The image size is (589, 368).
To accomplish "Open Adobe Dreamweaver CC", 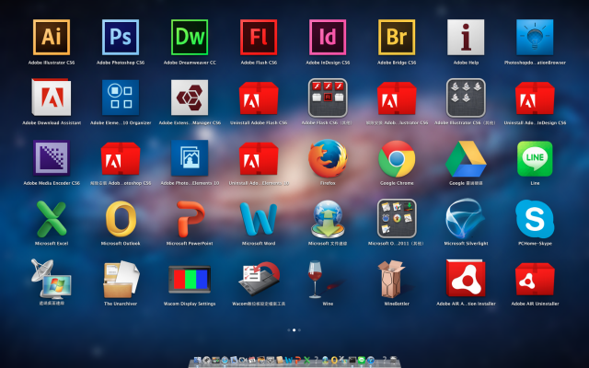I will [190, 37].
